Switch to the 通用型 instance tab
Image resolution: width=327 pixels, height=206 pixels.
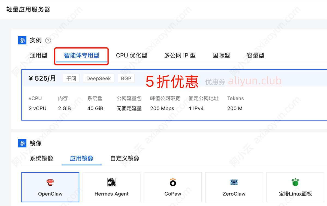click(x=38, y=55)
